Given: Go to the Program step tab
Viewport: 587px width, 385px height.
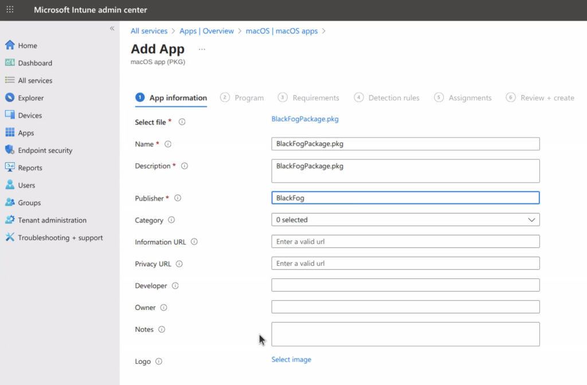Looking at the screenshot, I should point(242,97).
